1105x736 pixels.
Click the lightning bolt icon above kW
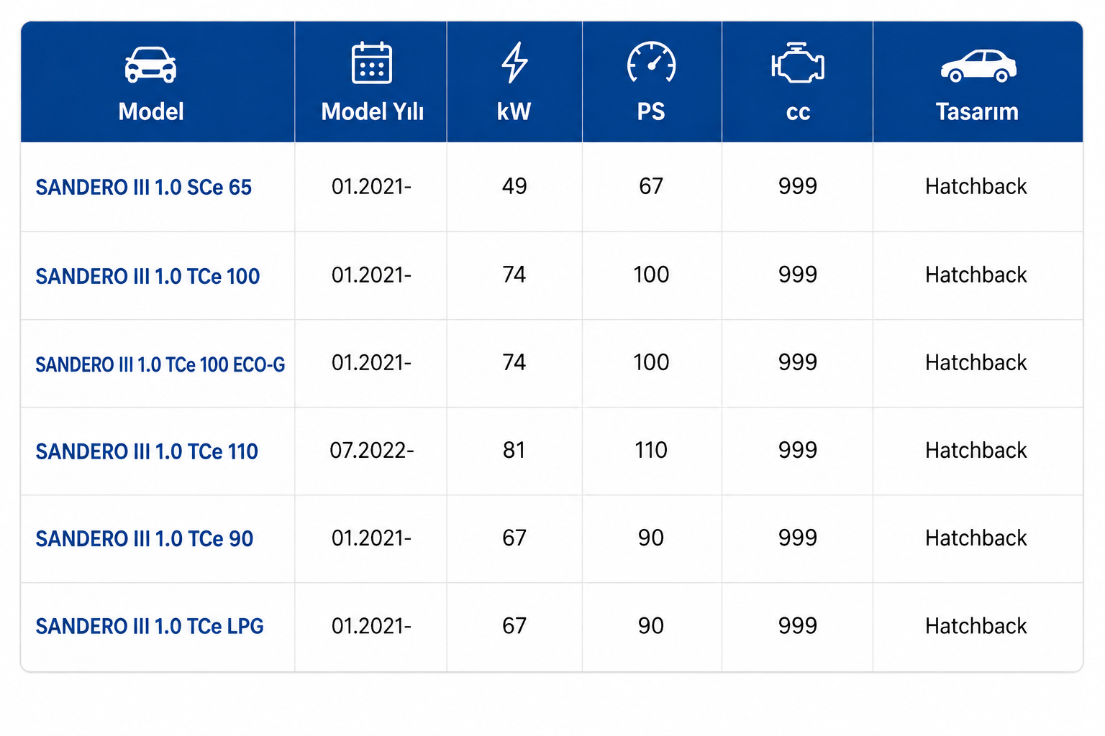pyautogui.click(x=514, y=63)
